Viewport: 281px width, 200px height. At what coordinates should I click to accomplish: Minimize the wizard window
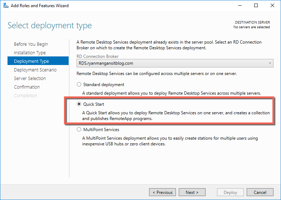pyautogui.click(x=240, y=6)
